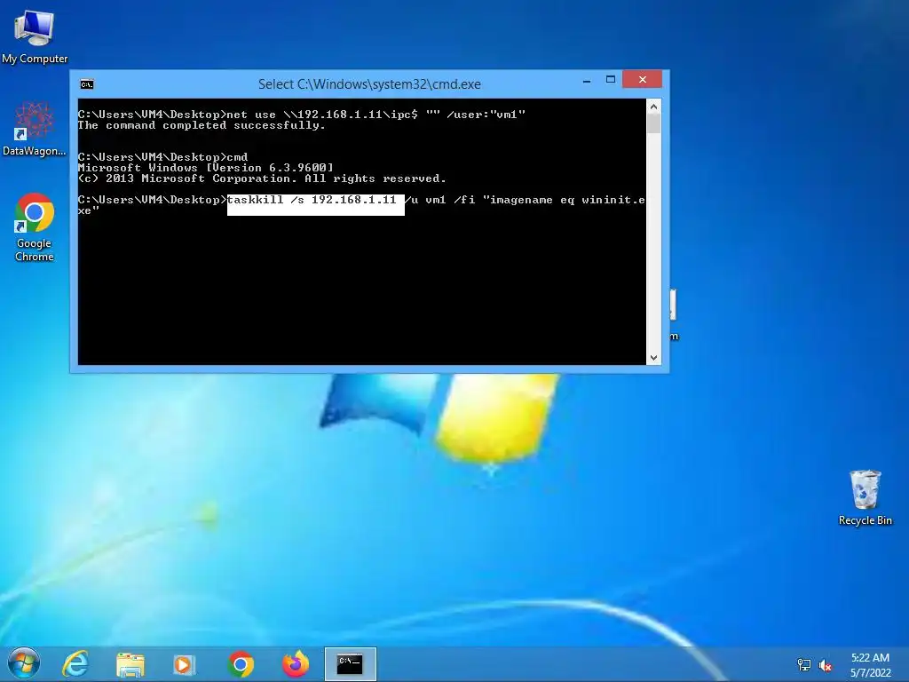The image size is (909, 682).
Task: Minimize the cmd.exe window
Action: click(587, 80)
